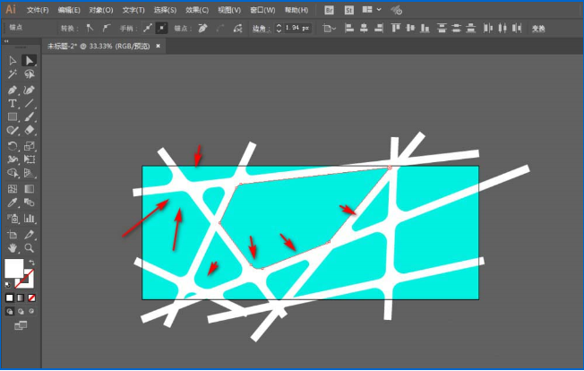Screen dimensions: 584x371
Task: Open 文件(F) menu
Action: coord(38,10)
